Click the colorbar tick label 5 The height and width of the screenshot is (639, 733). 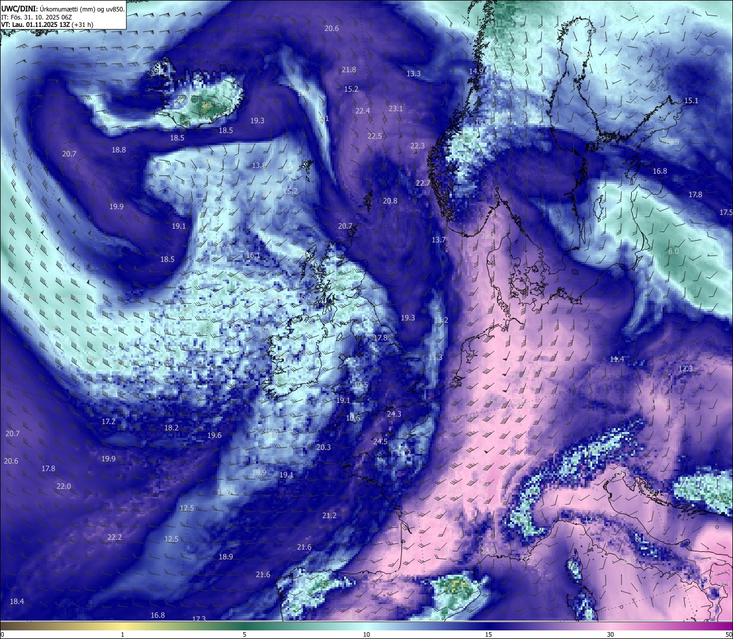245,634
